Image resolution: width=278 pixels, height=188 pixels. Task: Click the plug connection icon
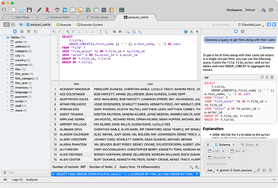point(39,10)
